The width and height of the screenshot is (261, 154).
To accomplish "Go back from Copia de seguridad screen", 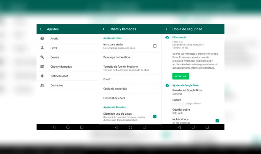I will click(x=167, y=29).
